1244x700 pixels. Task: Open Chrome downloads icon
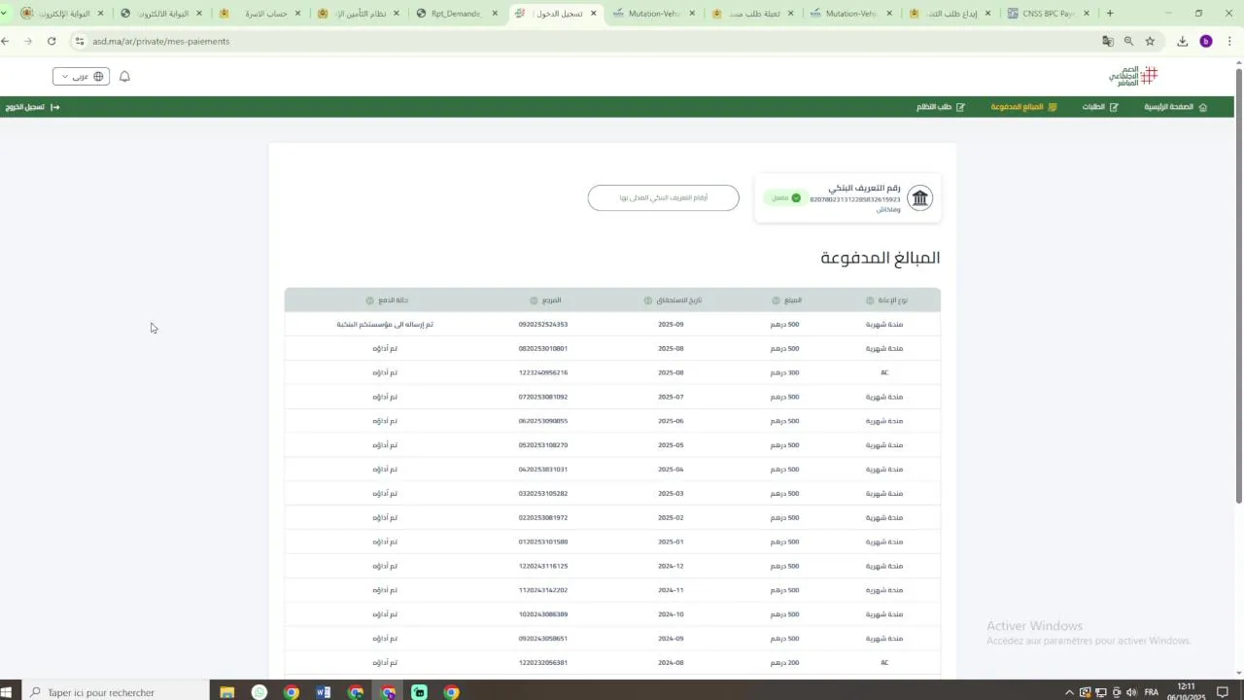(x=1182, y=42)
